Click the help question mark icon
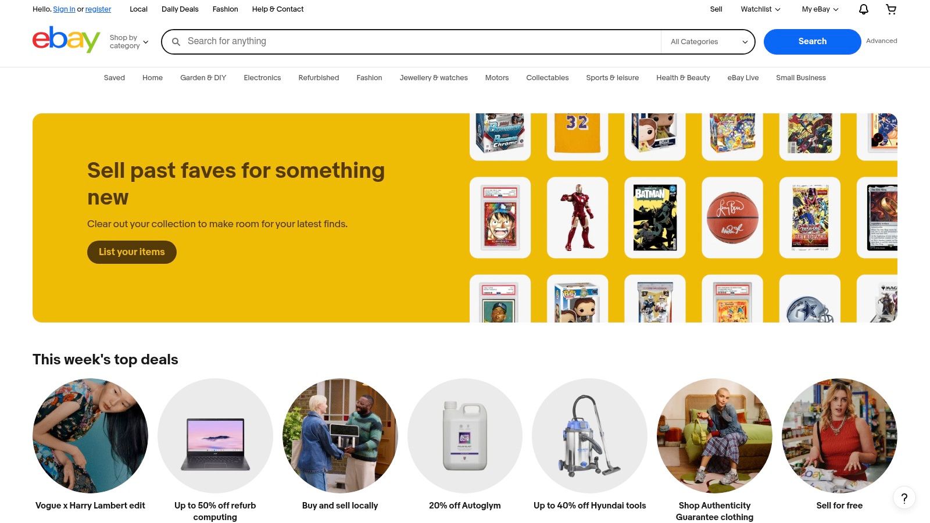The width and height of the screenshot is (930, 523). coord(904,498)
